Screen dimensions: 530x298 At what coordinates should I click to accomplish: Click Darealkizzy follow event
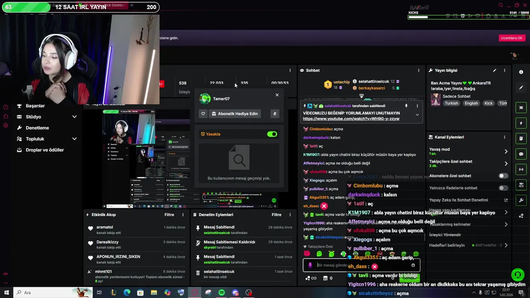(x=136, y=244)
